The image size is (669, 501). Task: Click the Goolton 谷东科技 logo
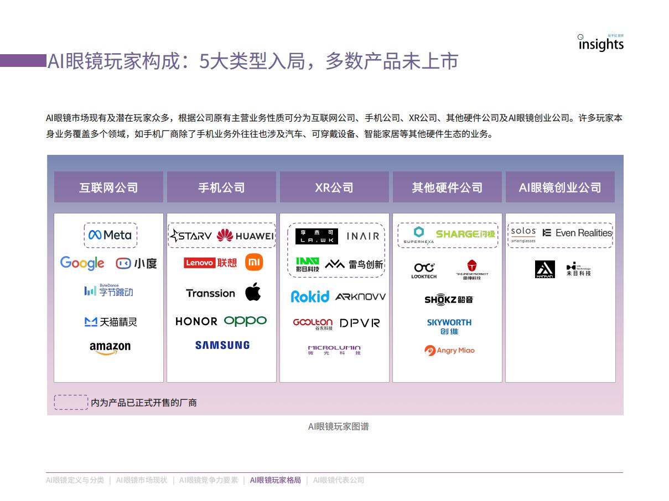(313, 324)
